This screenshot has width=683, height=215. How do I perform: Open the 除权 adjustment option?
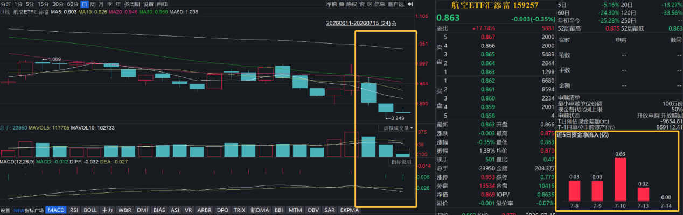coord(351,4)
